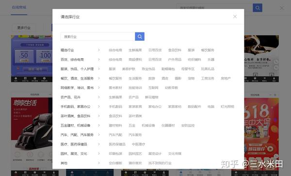The width and height of the screenshot is (291, 176).
Task: Focus the template search field in the background page
Action: pos(214,8)
